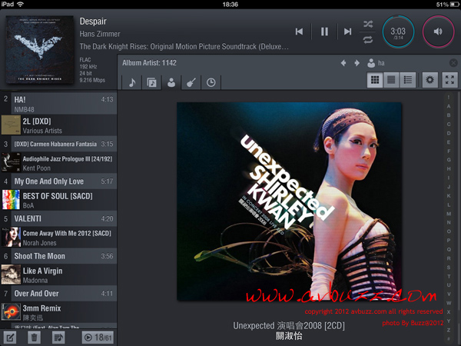This screenshot has width=461, height=346.
Task: Open the recently added clock tab
Action: (211, 82)
